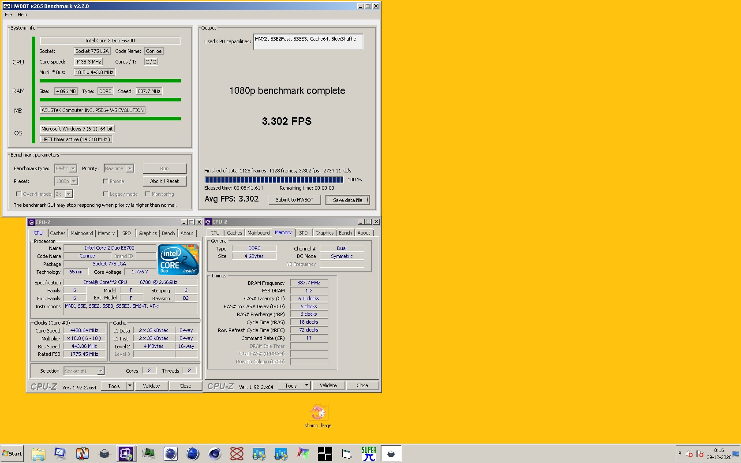This screenshot has width=741, height=463.
Task: Open the small window-frame taskbar icon
Action: [347, 454]
